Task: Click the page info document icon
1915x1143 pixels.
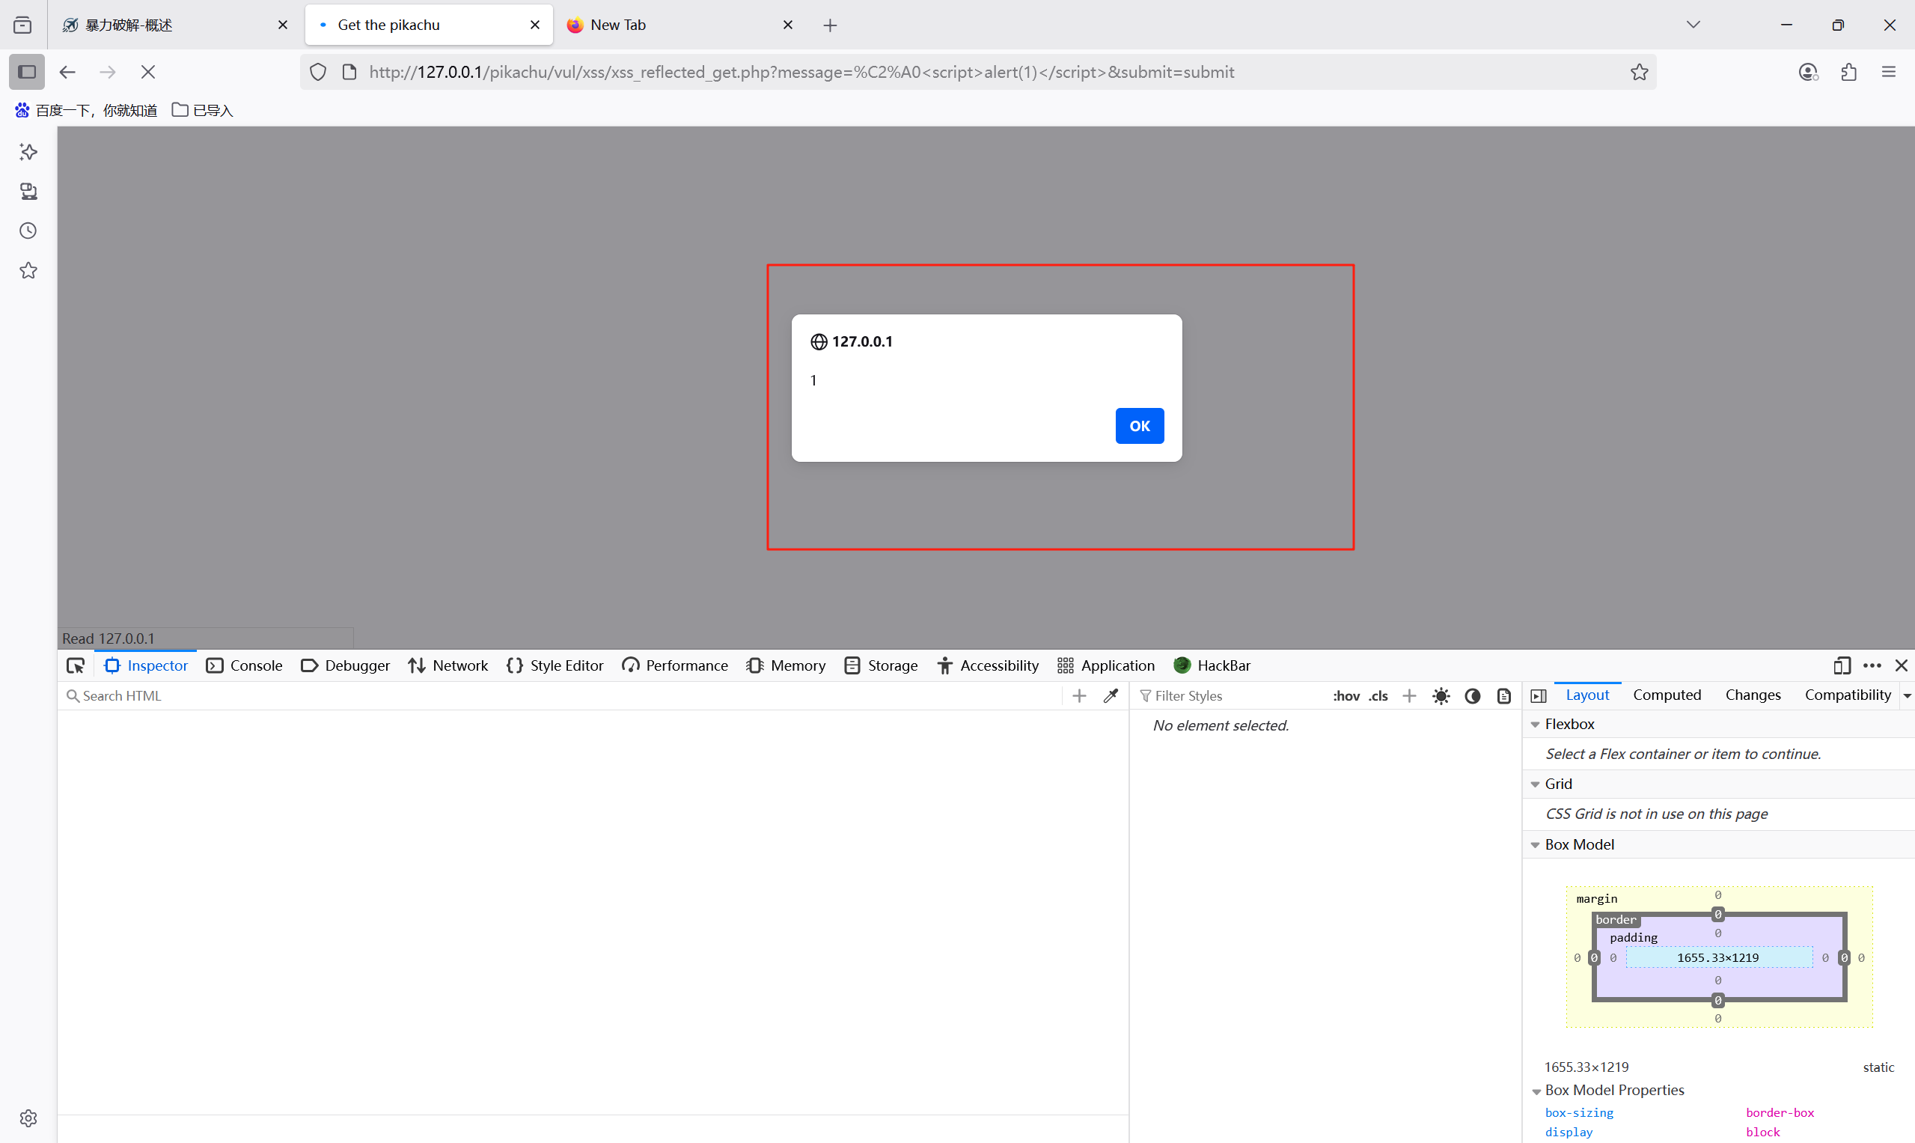Action: point(349,72)
